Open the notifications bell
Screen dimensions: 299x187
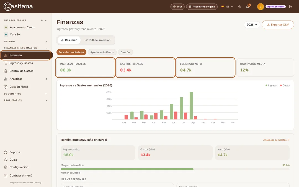pos(248,6)
